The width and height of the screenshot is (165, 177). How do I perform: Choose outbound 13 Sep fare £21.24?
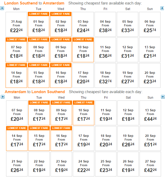click(150, 50)
